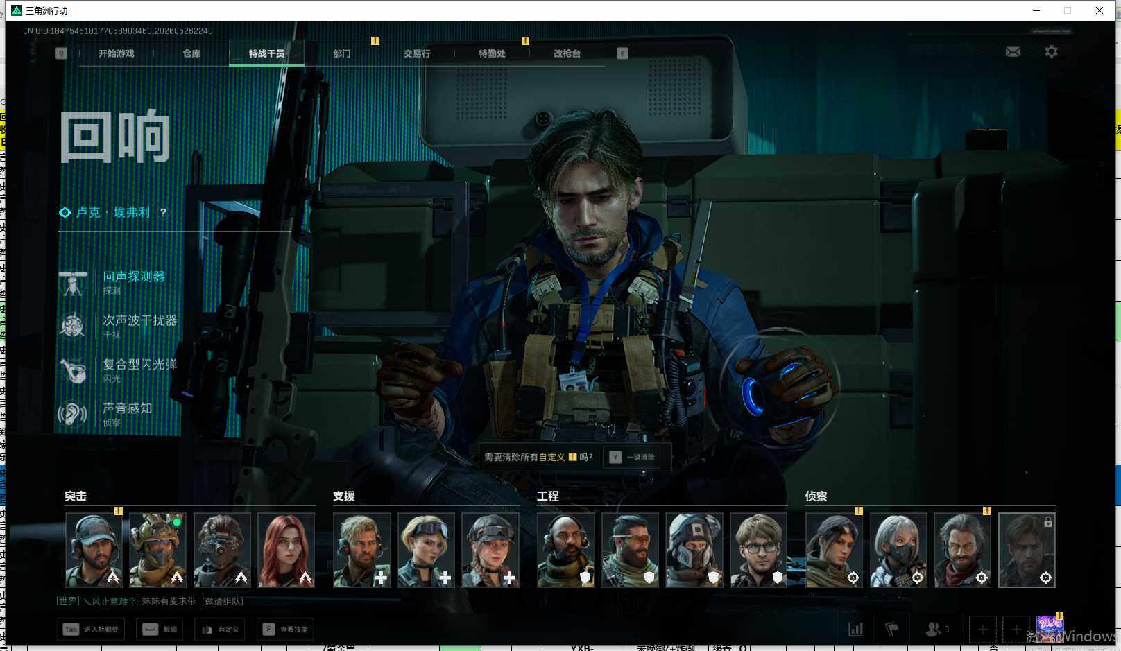Switch to the 改枪台 tab
Image resolution: width=1121 pixels, height=651 pixels.
coord(567,53)
